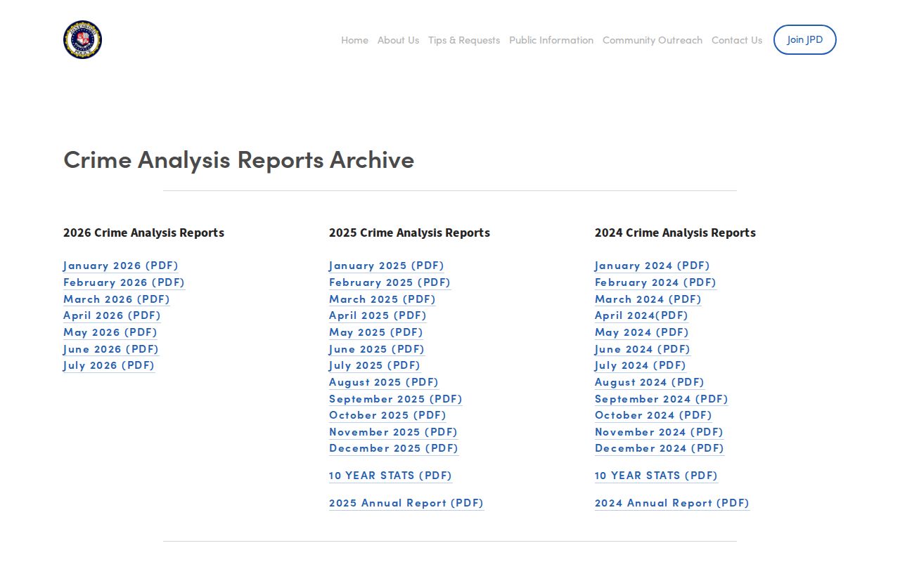View the November 2024 PDF report
This screenshot has width=900, height=562.
659,432
